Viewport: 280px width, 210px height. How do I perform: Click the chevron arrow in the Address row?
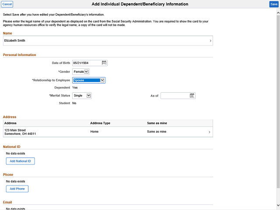tap(209, 132)
